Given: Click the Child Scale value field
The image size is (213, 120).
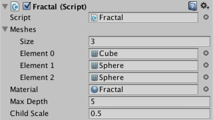Looking at the screenshot, I should pyautogui.click(x=149, y=113).
